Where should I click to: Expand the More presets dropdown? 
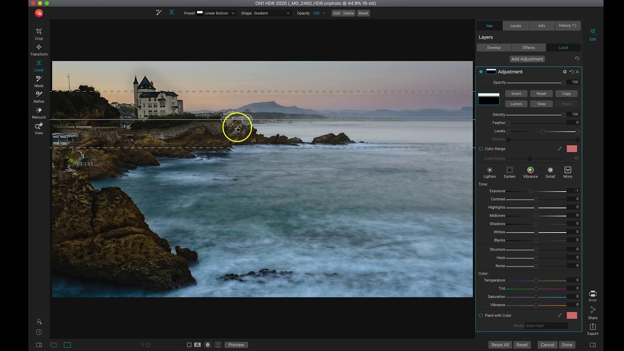(x=568, y=172)
